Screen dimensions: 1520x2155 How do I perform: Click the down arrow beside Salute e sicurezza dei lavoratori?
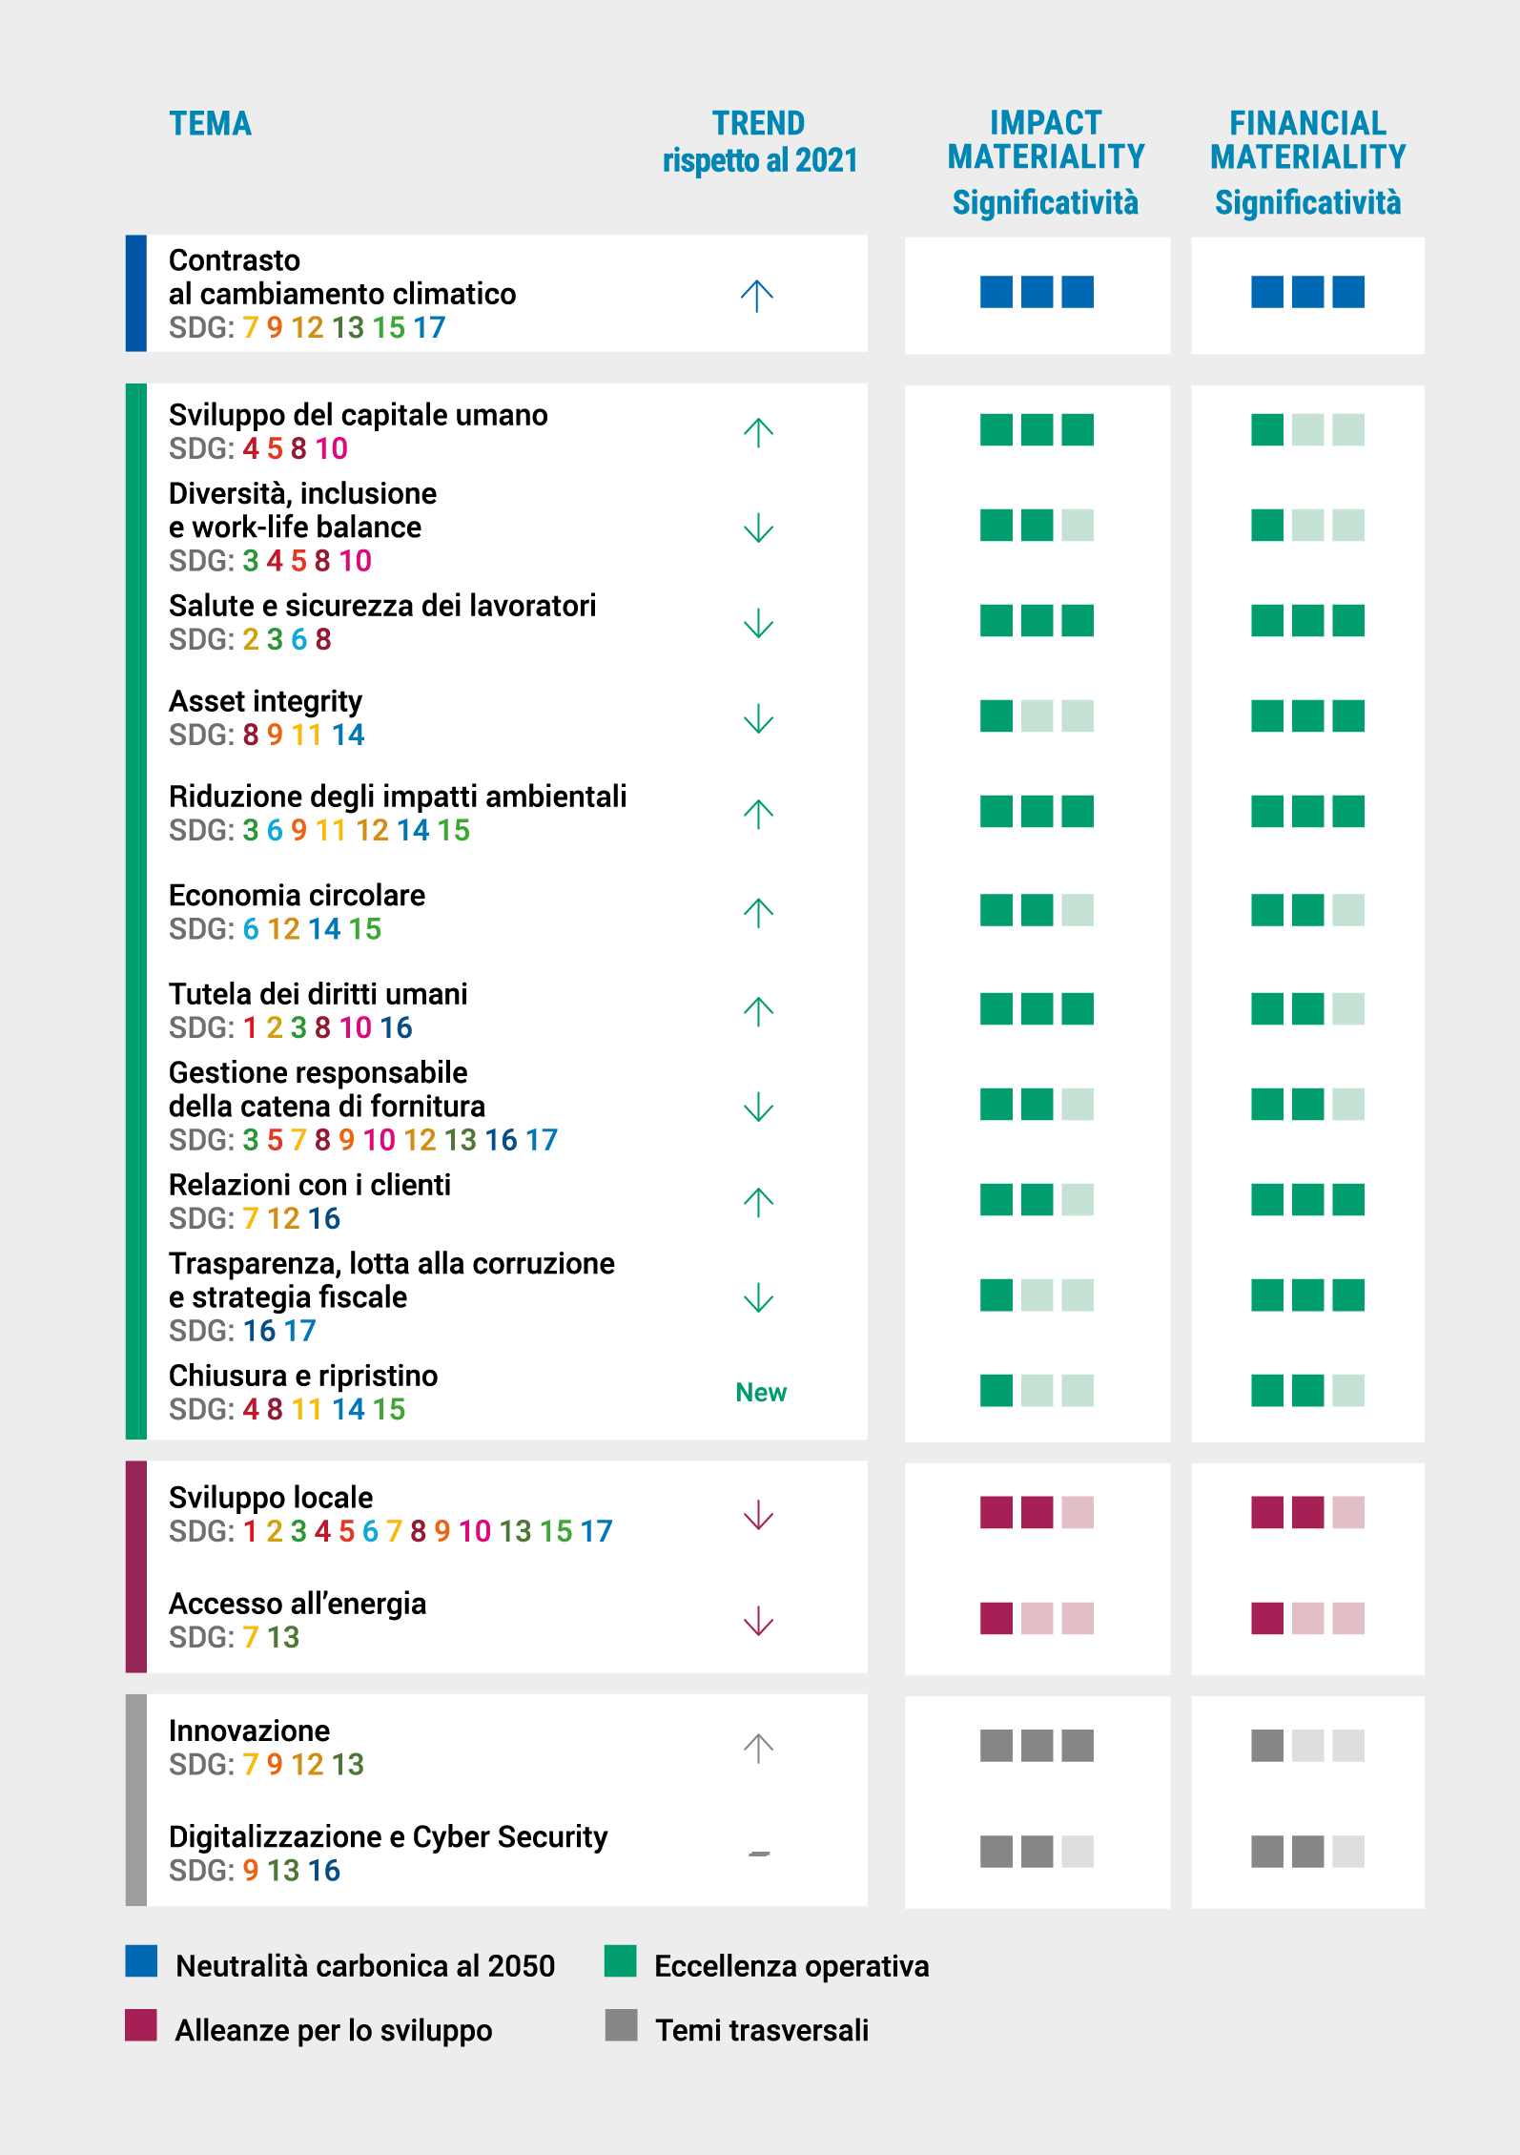coord(758,623)
